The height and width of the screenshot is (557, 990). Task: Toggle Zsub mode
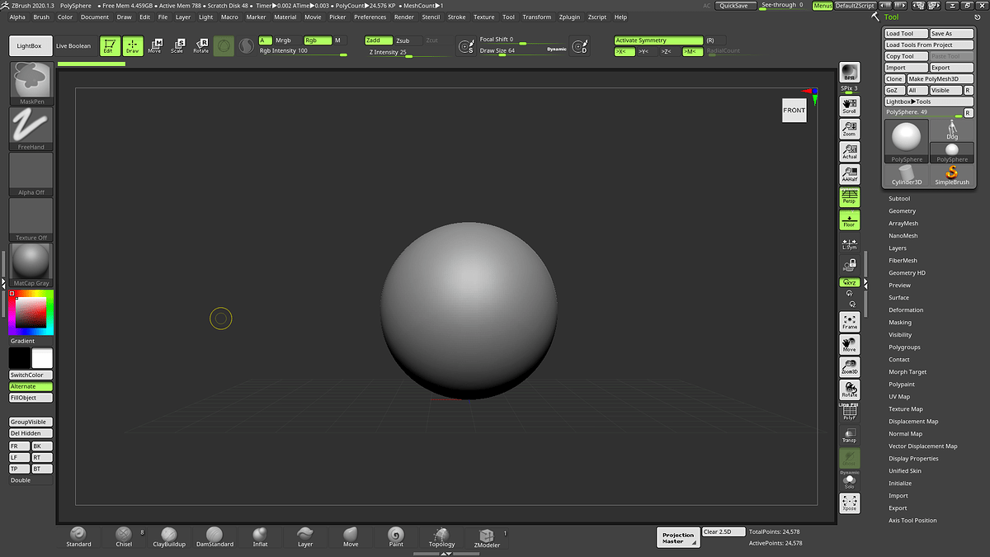(x=408, y=40)
